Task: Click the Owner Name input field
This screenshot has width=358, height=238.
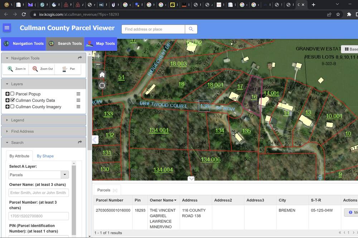Action: (x=39, y=193)
